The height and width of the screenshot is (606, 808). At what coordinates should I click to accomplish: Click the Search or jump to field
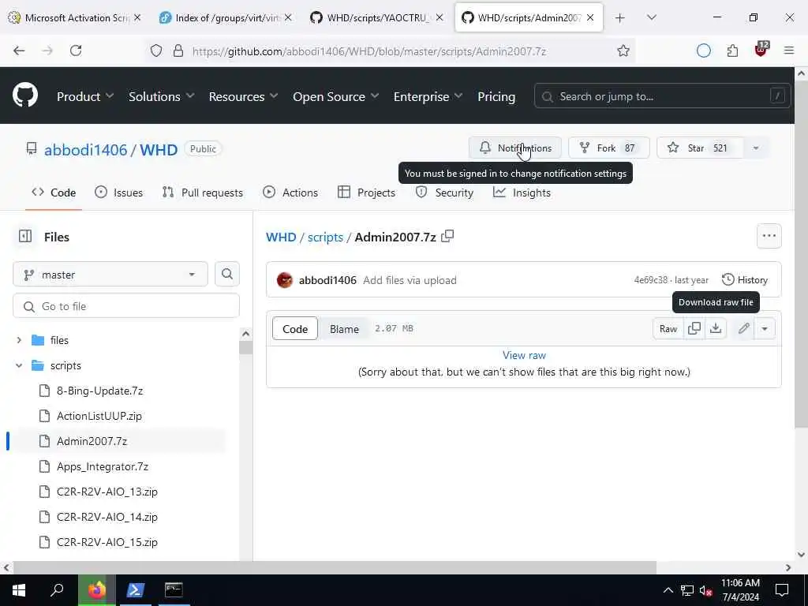(x=662, y=96)
